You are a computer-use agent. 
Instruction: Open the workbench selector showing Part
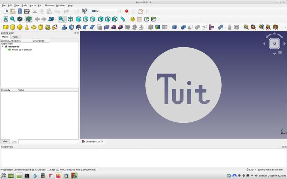105,11
